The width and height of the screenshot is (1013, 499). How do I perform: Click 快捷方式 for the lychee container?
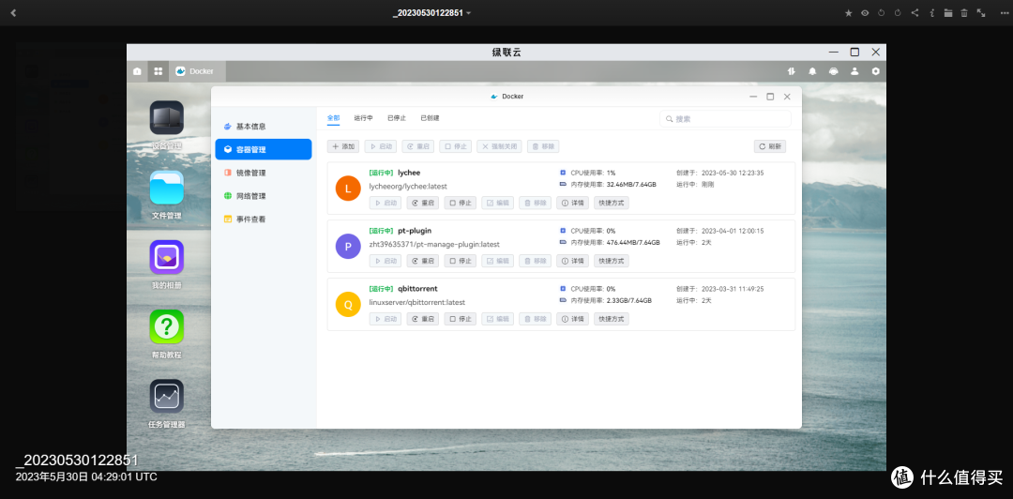click(x=612, y=203)
